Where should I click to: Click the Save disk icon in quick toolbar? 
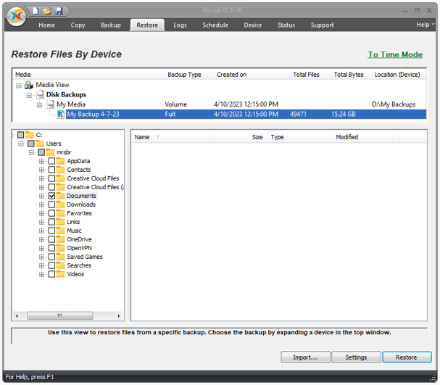pos(59,11)
